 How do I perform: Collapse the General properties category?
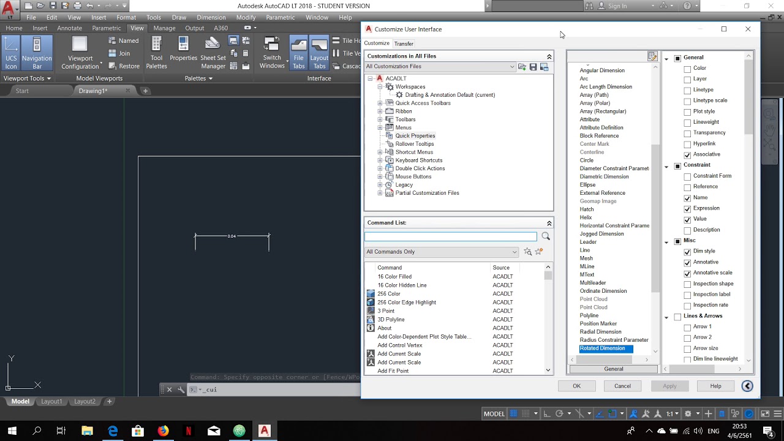[x=666, y=58]
